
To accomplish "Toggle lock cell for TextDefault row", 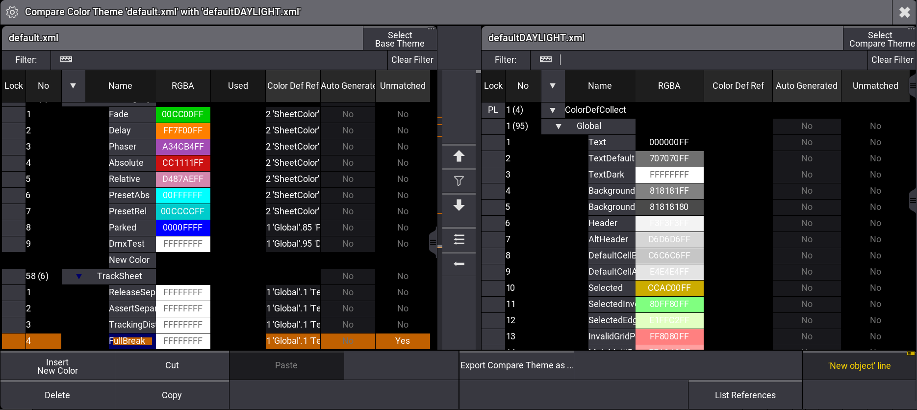I will tap(493, 158).
